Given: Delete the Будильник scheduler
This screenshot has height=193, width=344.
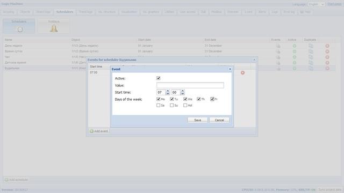Looking at the screenshot, I should click(x=327, y=69).
